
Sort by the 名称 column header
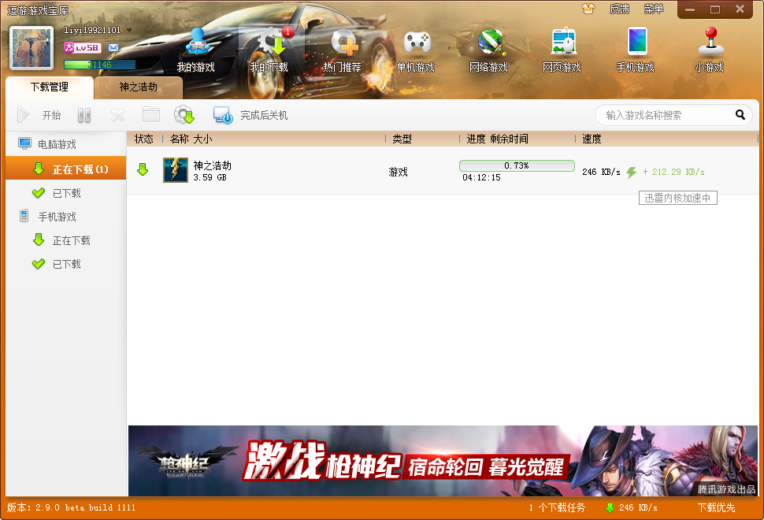click(x=179, y=139)
